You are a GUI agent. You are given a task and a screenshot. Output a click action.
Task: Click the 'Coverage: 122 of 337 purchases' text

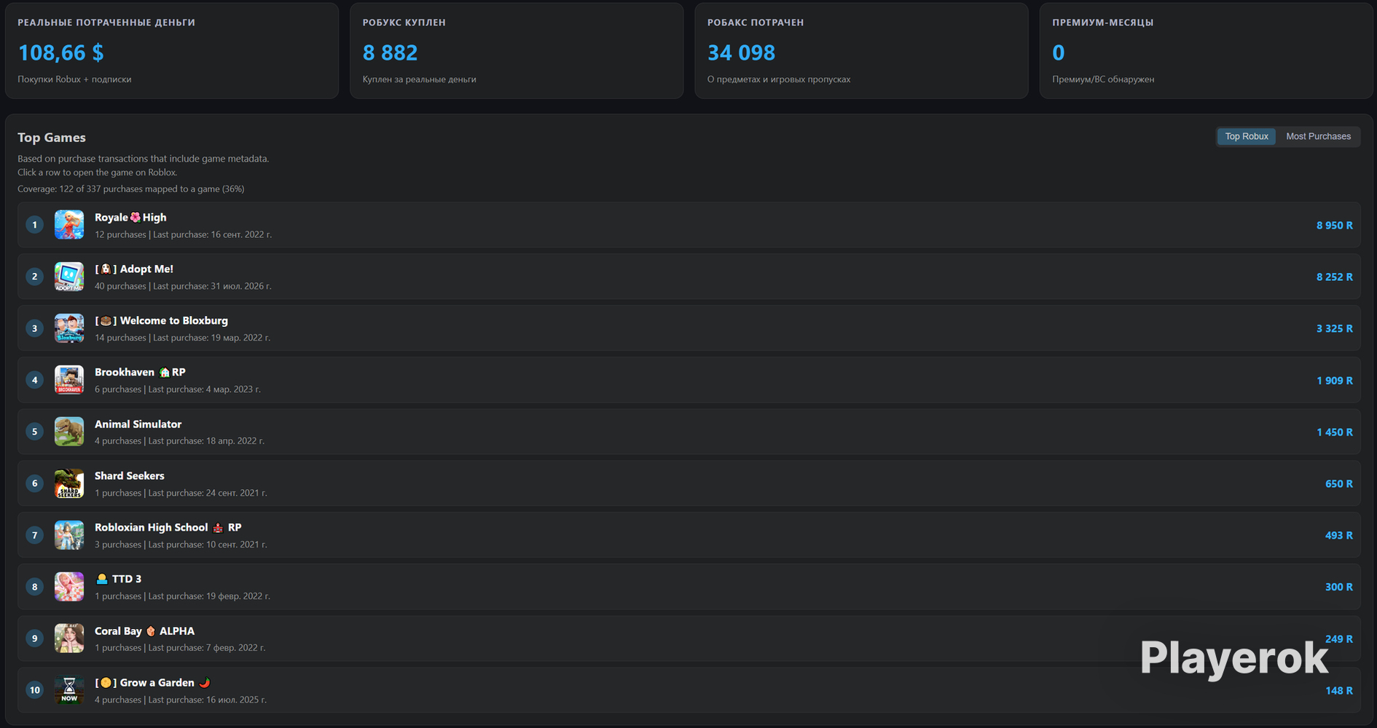pyautogui.click(x=131, y=189)
